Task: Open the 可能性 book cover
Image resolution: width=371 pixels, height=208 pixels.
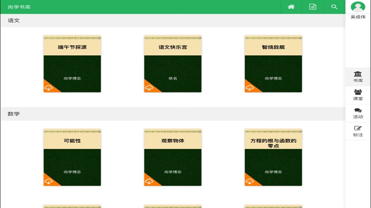Action: (72, 157)
